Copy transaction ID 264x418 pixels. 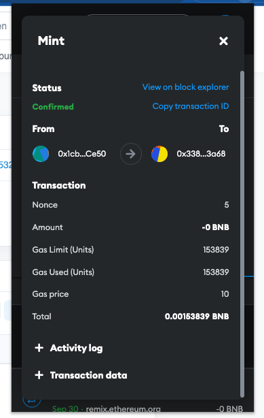pos(191,106)
